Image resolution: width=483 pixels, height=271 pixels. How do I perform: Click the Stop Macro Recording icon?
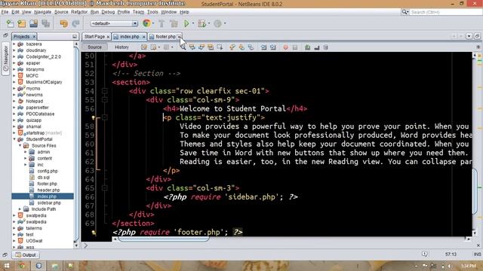point(295,47)
